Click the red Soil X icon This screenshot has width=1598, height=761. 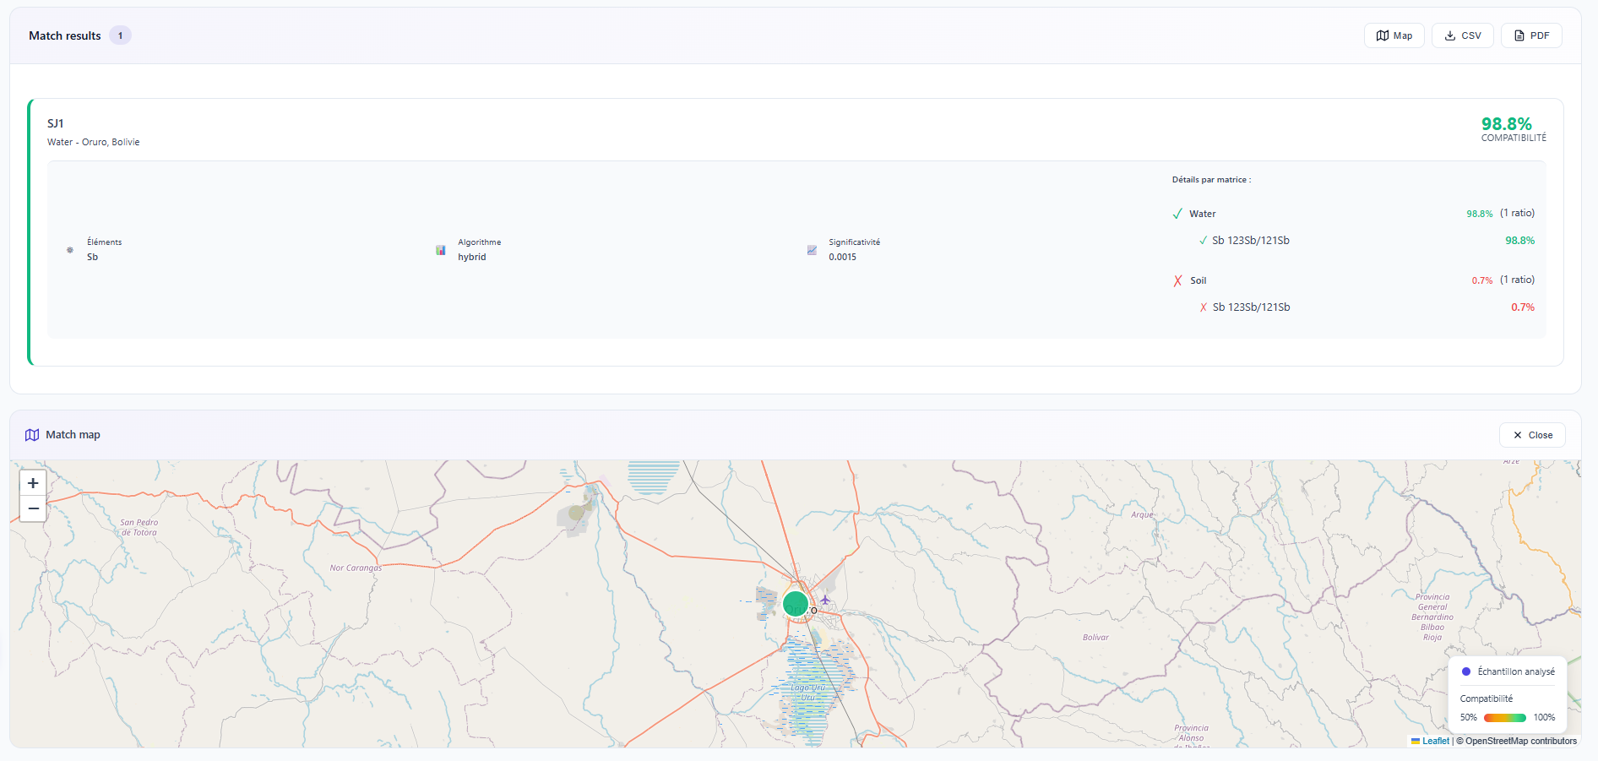[x=1177, y=280]
